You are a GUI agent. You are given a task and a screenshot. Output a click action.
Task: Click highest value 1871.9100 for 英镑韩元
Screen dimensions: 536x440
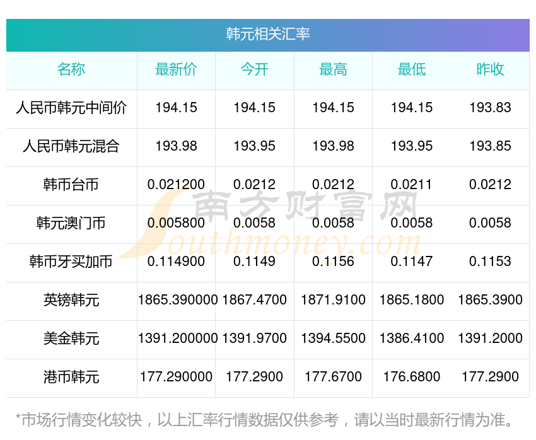click(x=333, y=300)
